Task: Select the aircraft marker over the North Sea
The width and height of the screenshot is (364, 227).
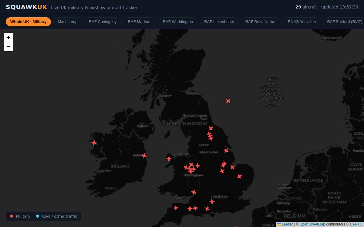Action: 228,101
